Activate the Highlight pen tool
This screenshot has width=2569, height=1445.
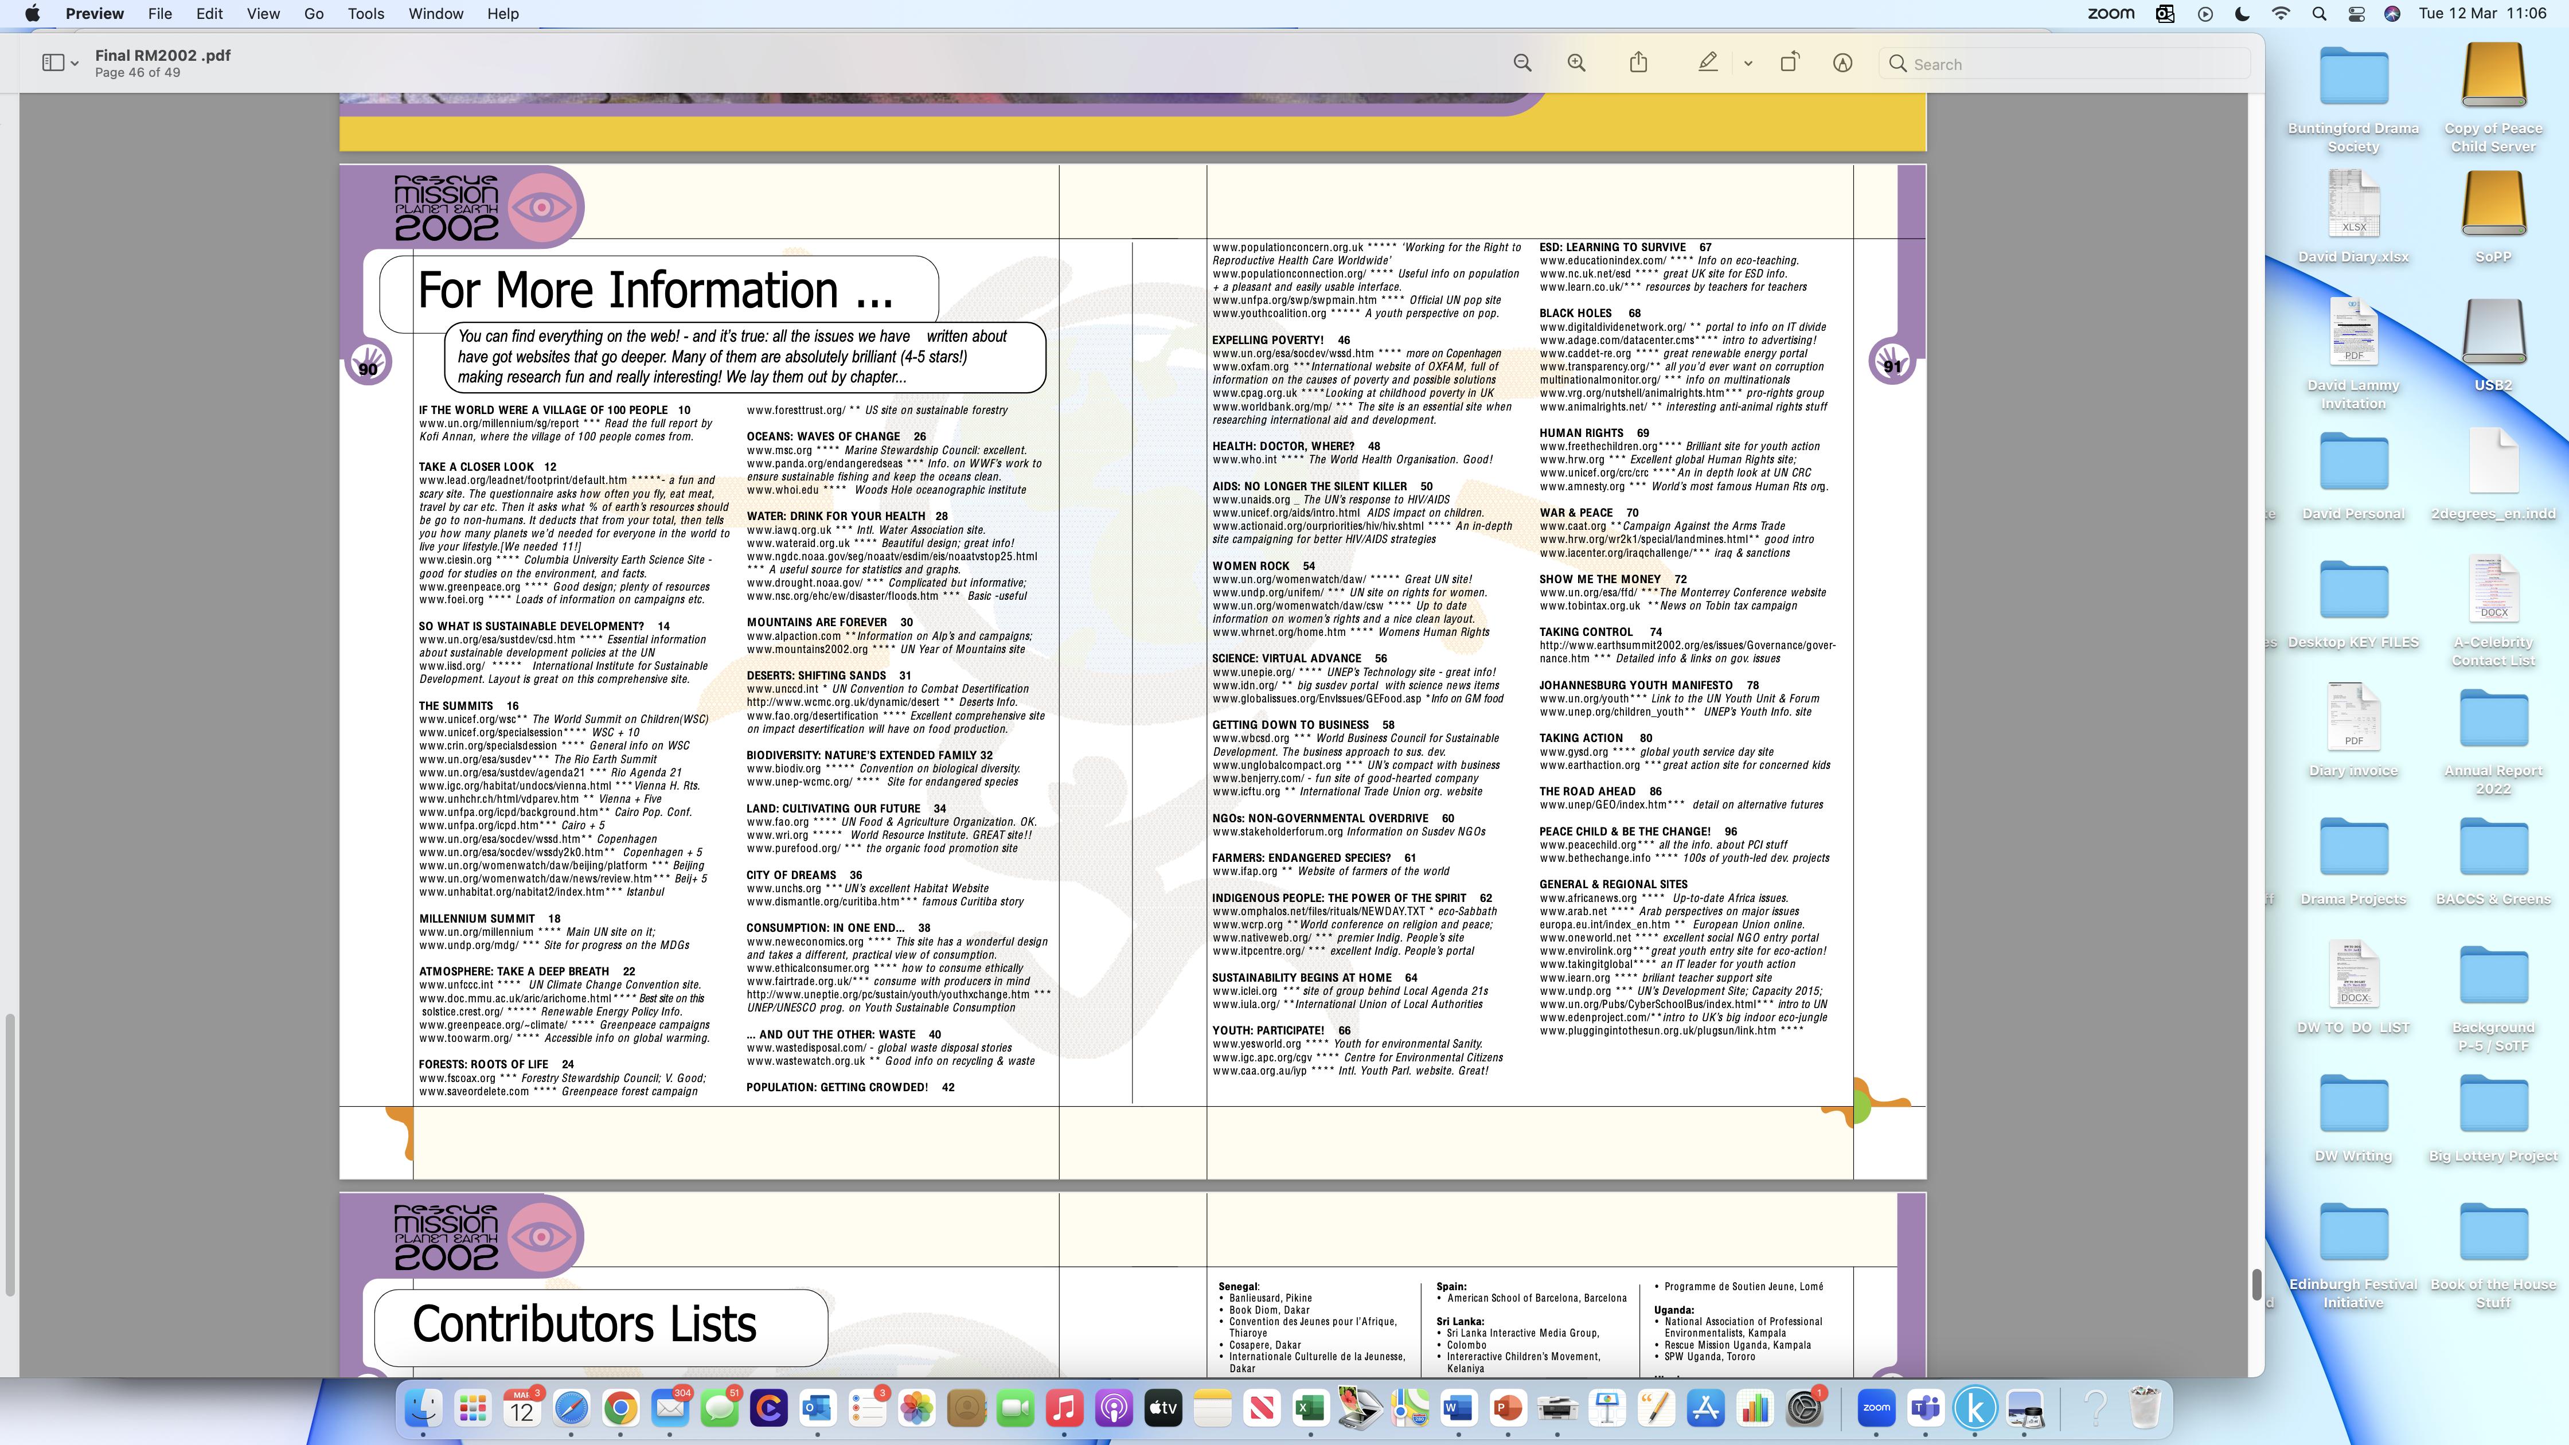tap(1707, 63)
